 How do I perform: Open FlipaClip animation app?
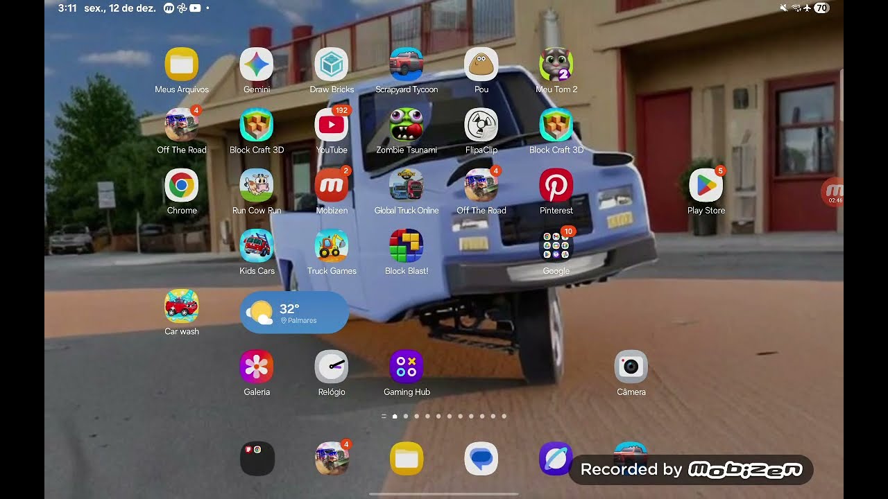click(x=481, y=125)
